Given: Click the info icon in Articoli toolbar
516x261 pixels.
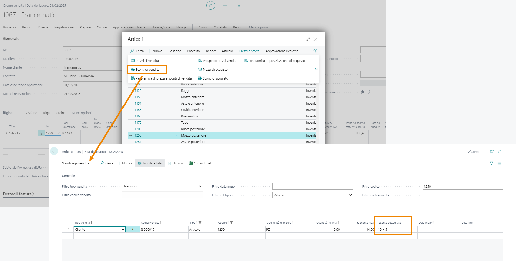Looking at the screenshot, I should tap(315, 51).
